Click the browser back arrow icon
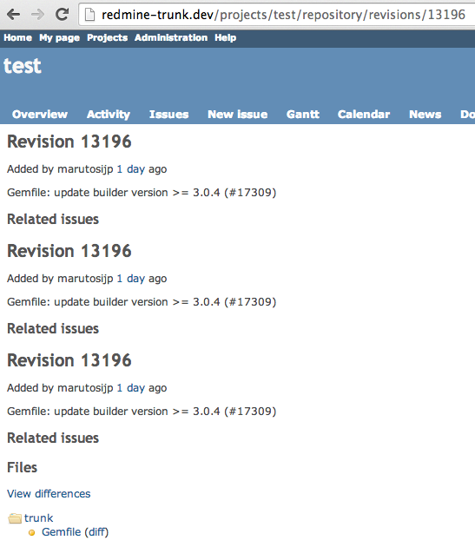This screenshot has width=475, height=547. pyautogui.click(x=13, y=15)
